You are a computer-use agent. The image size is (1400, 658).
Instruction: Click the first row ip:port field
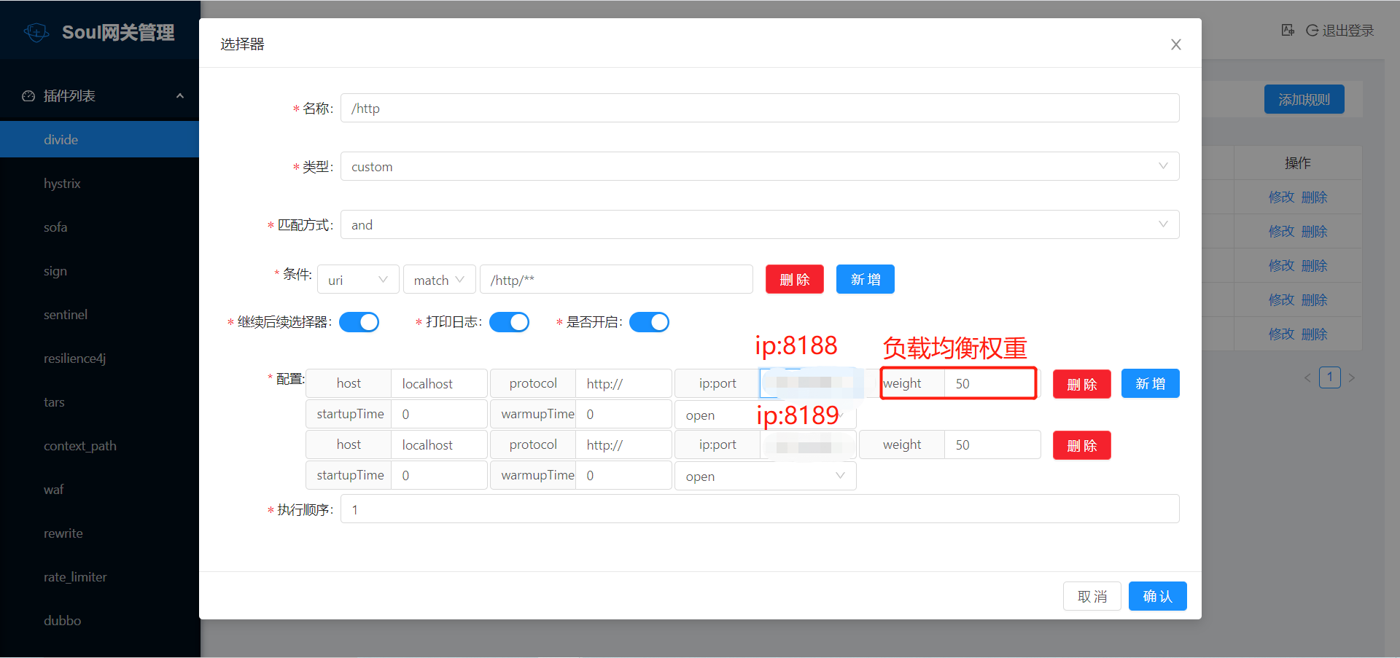click(x=808, y=383)
